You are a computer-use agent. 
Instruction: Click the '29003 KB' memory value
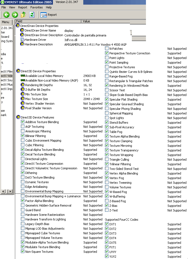[x=90, y=76]
